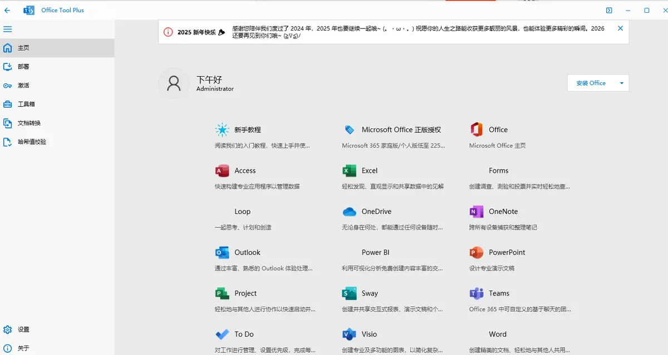The height and width of the screenshot is (355, 668).
Task: Toggle the hamburger navigation menu
Action: click(7, 29)
